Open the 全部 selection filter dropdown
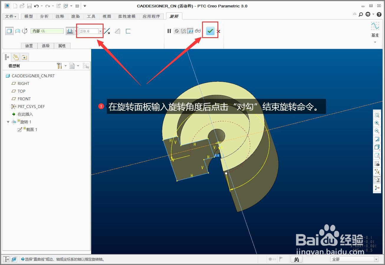This screenshot has height=265, width=385. [354, 259]
